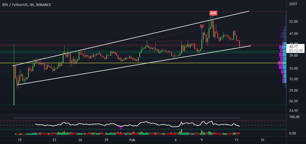This screenshot has height=144, width=306.
Task: Click the 26.50 price axis label
Action: 294,101
